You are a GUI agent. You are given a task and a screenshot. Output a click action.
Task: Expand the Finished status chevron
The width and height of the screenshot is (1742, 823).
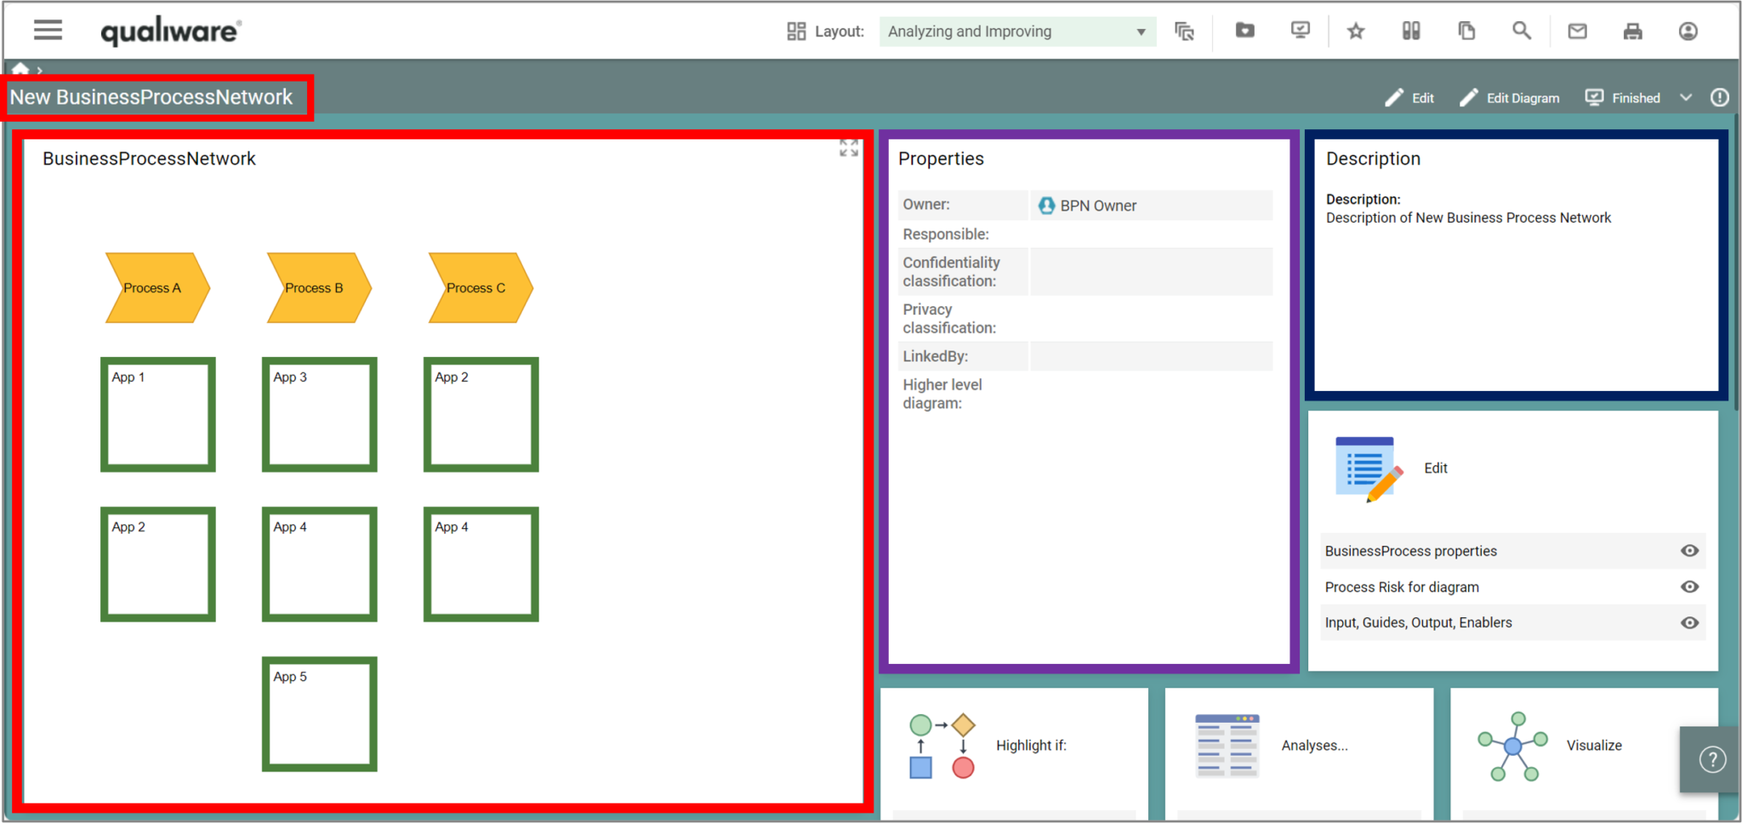(x=1687, y=97)
